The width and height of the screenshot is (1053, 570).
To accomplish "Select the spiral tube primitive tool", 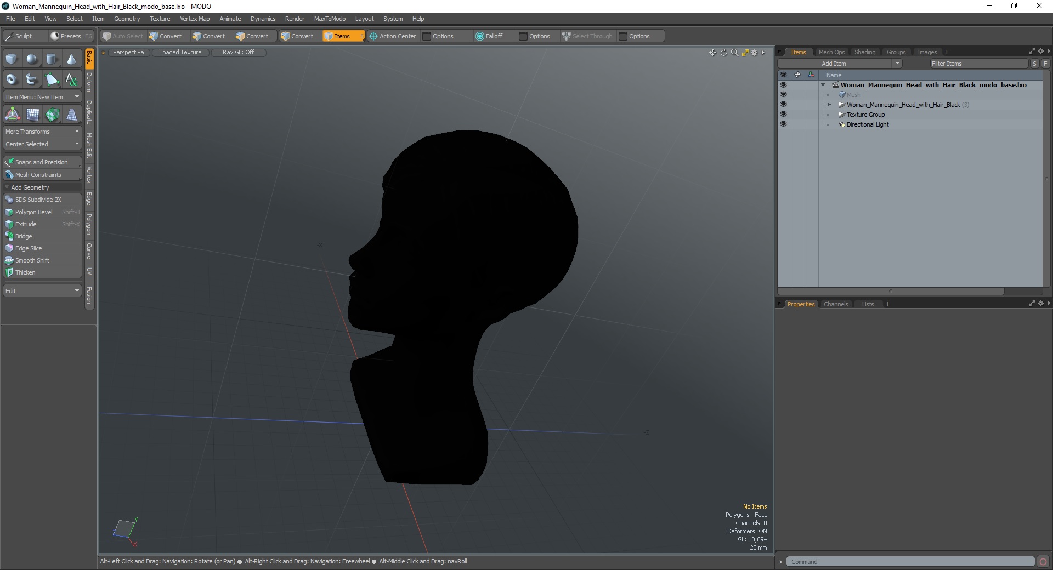I will 32,79.
